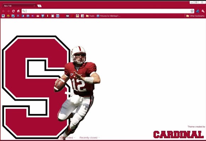Open the narrow yellow bookmark icon
The width and height of the screenshot is (206, 141).
click(47, 16)
